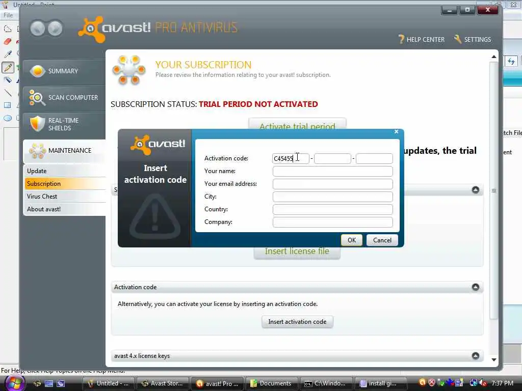Image resolution: width=522 pixels, height=391 pixels.
Task: Select the Color picker tool in Paint
Action: [8, 54]
